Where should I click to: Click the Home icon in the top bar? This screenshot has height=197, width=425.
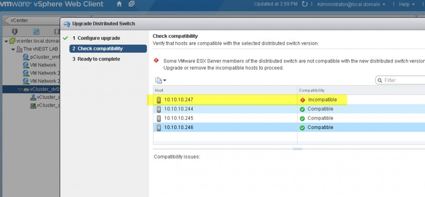pos(120,5)
